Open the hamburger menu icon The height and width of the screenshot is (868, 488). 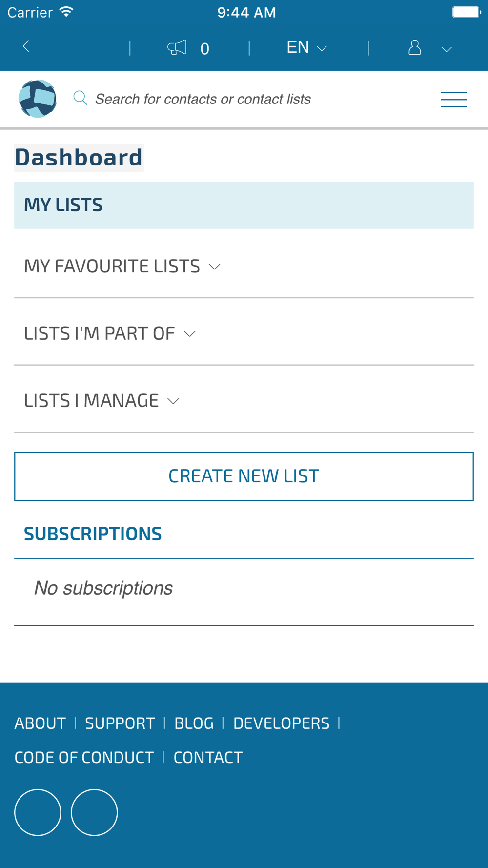(454, 100)
